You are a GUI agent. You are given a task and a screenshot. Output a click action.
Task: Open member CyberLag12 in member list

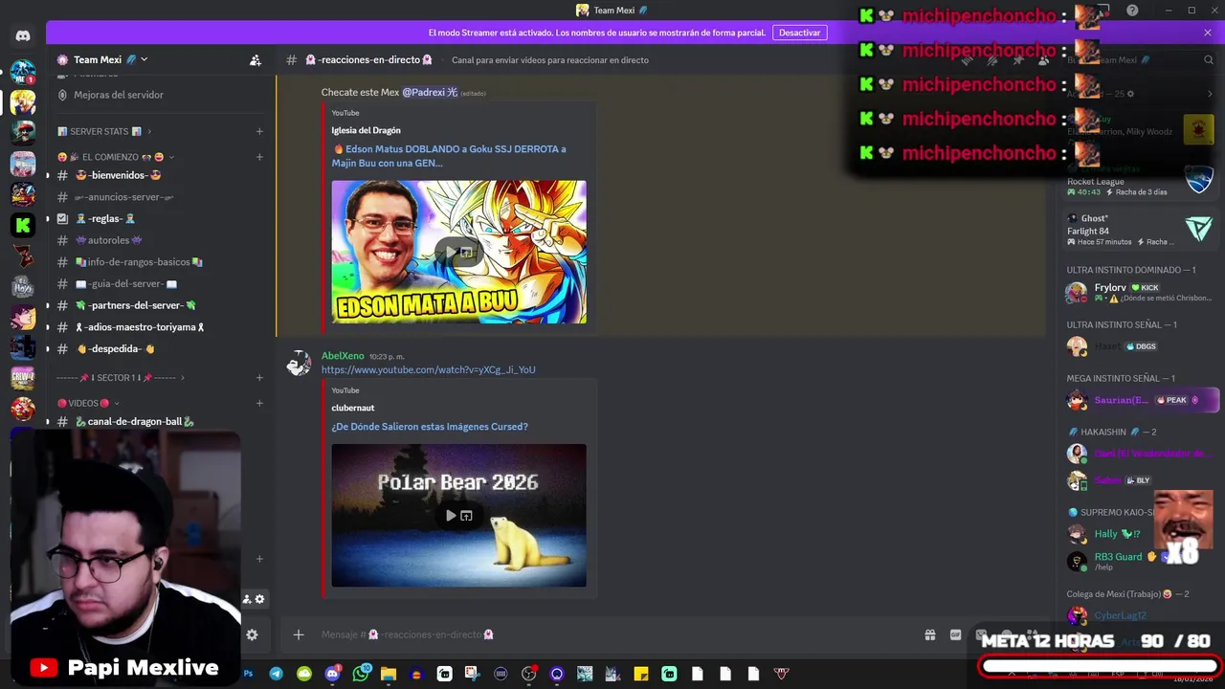[x=1138, y=615]
